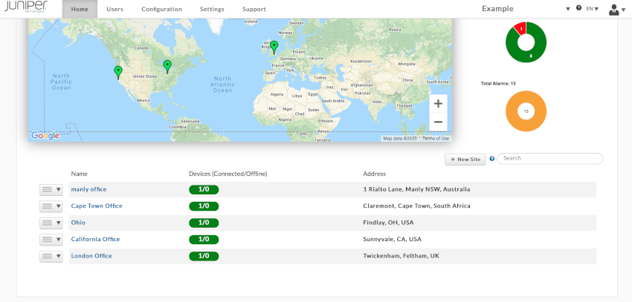
Task: Click the help question mark icon in header
Action: point(578,8)
